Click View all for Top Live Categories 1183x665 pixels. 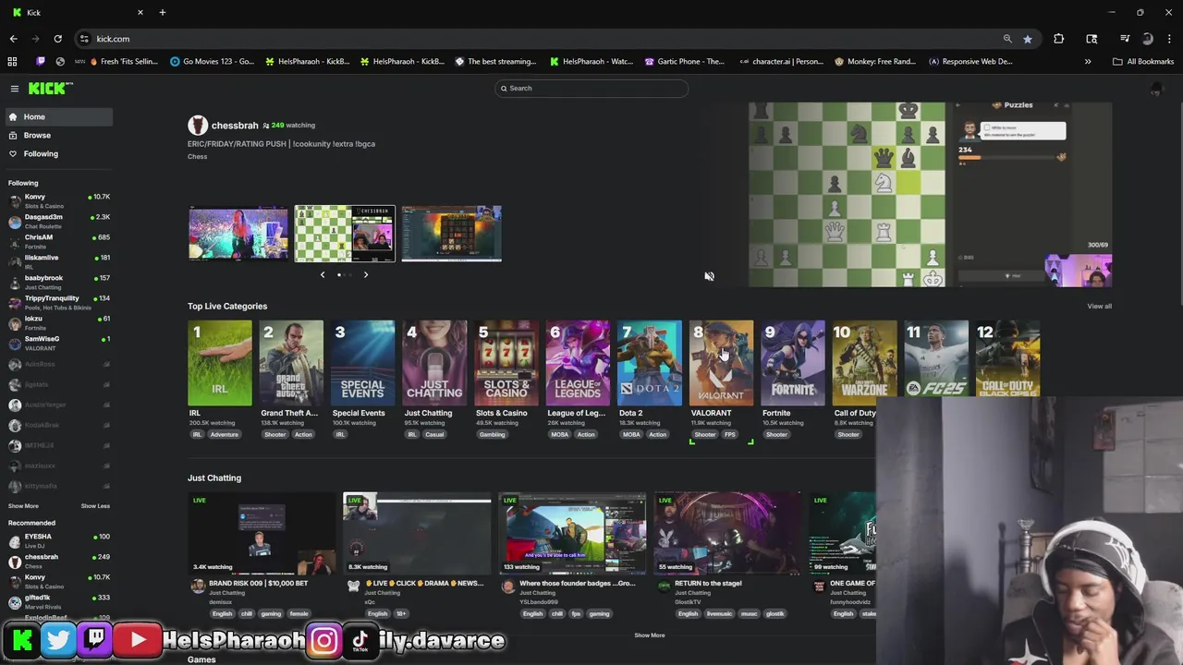coord(1099,307)
